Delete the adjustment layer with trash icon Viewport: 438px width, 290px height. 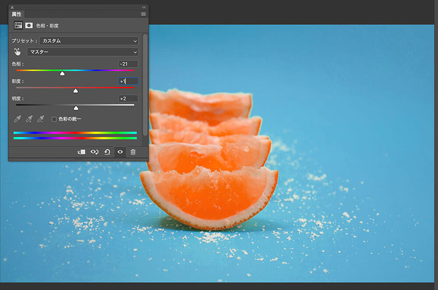pos(133,152)
